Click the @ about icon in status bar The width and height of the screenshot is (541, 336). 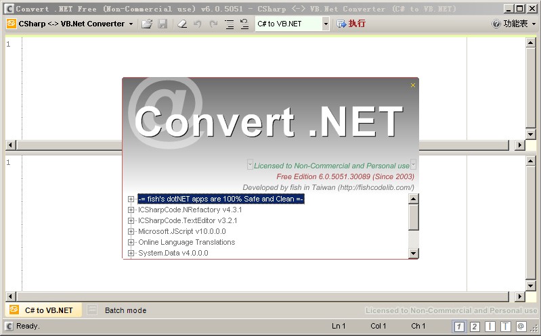pos(521,326)
